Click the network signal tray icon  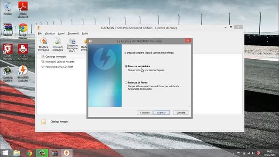point(248,153)
